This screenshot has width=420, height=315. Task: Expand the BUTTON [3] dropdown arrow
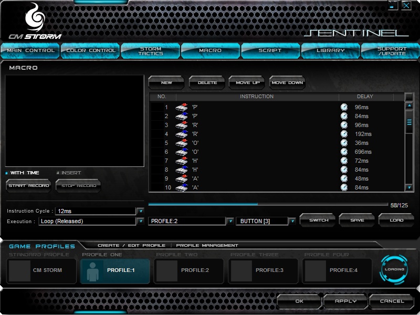point(292,221)
